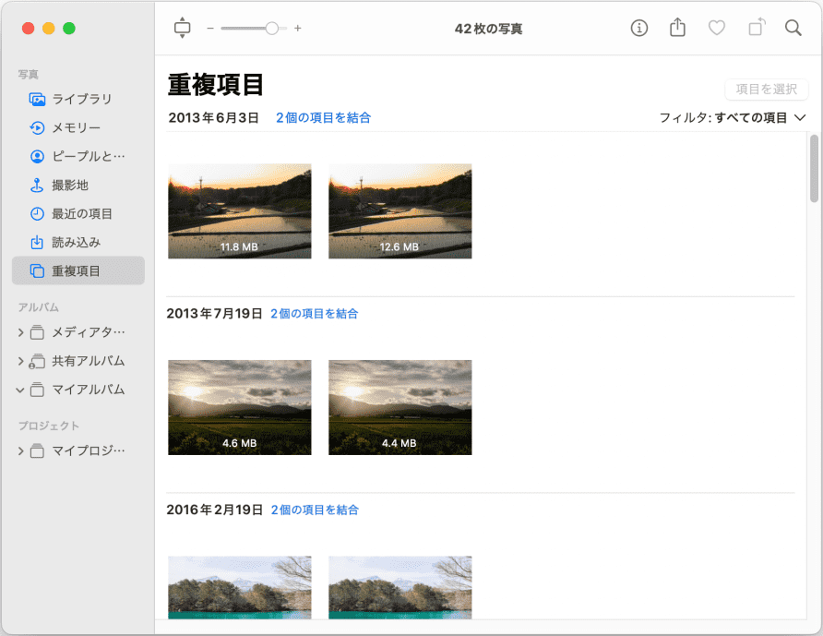Screen dimensions: 823x636
Task: Click the aspect ratio toggle icon
Action: point(182,28)
